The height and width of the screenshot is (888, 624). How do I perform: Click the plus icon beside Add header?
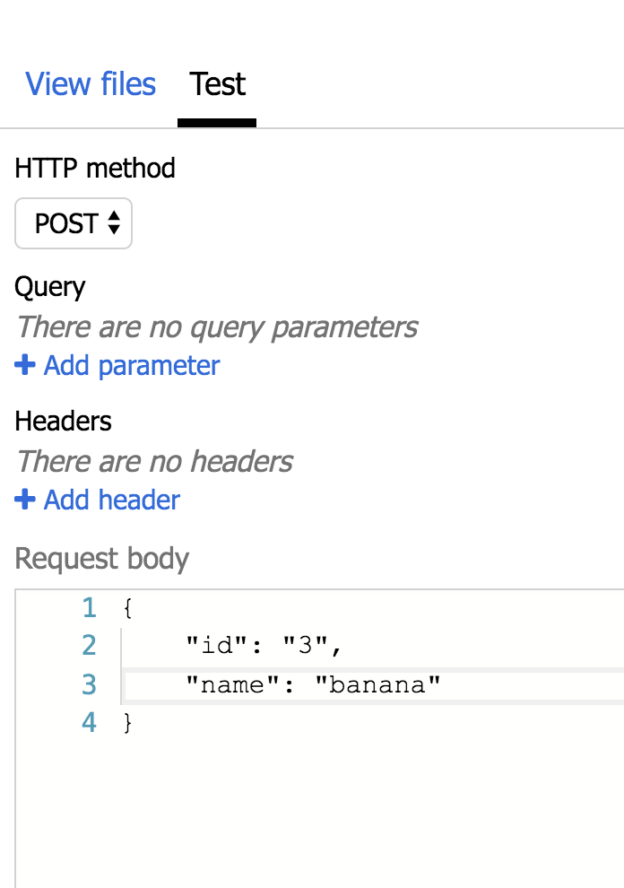click(25, 500)
